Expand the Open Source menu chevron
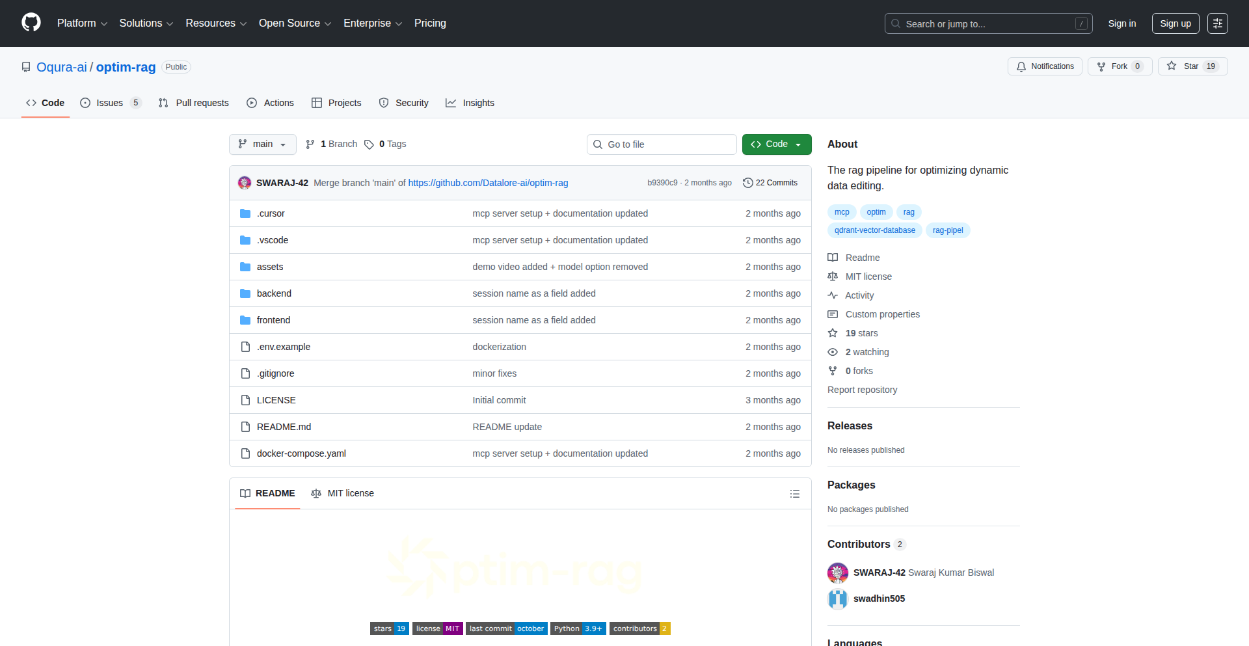 (x=328, y=23)
